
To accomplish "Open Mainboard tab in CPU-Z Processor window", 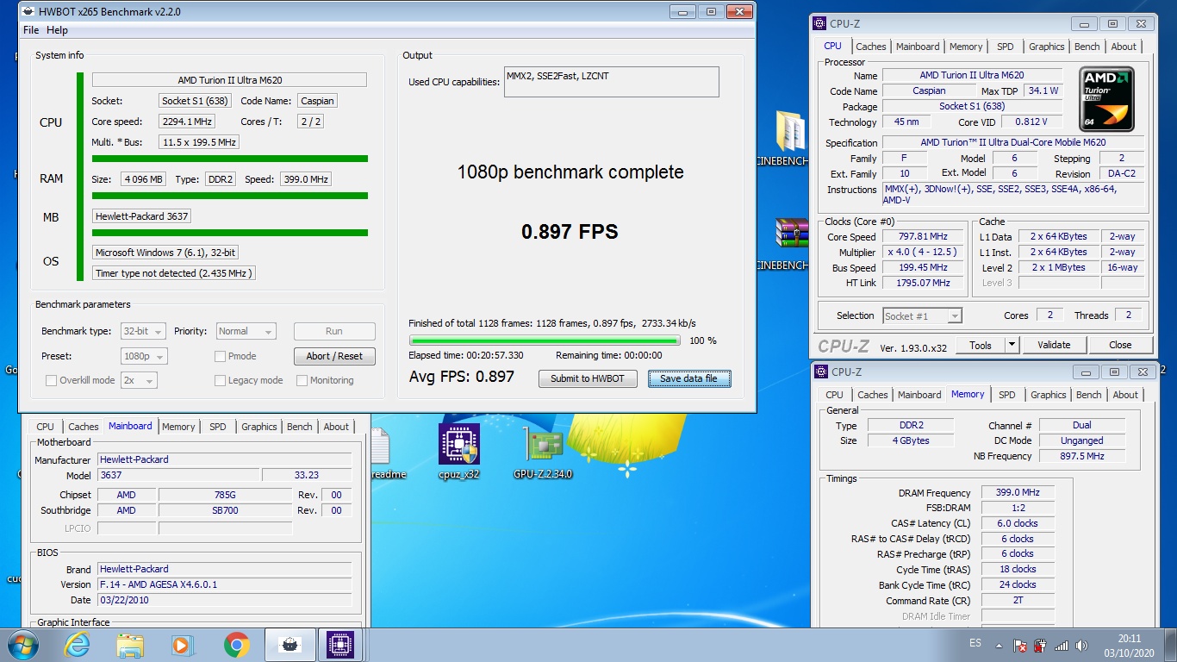I will point(918,47).
